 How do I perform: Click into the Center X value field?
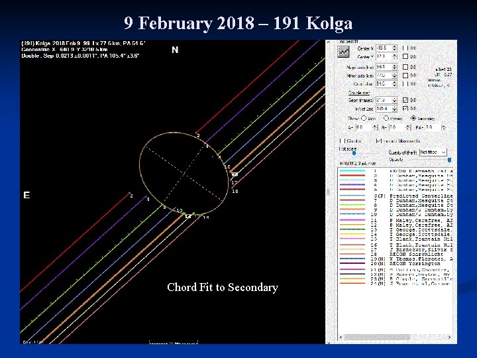[384, 48]
